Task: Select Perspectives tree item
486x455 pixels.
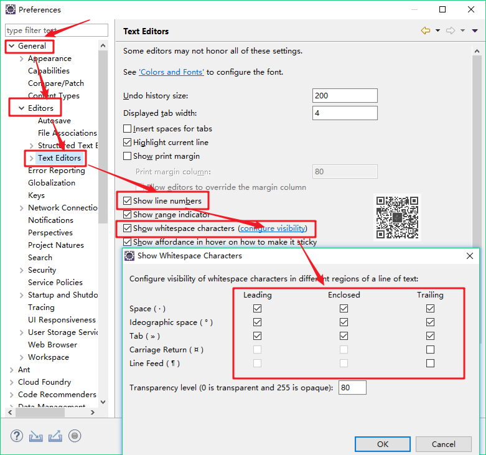Action: pyautogui.click(x=50, y=233)
